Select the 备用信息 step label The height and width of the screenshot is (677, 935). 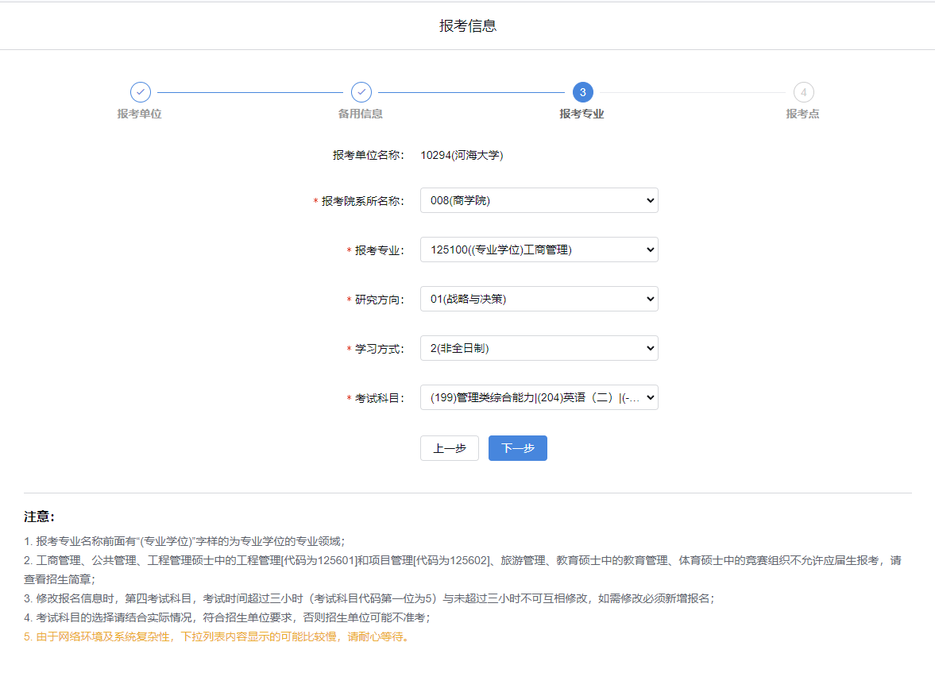coord(361,114)
